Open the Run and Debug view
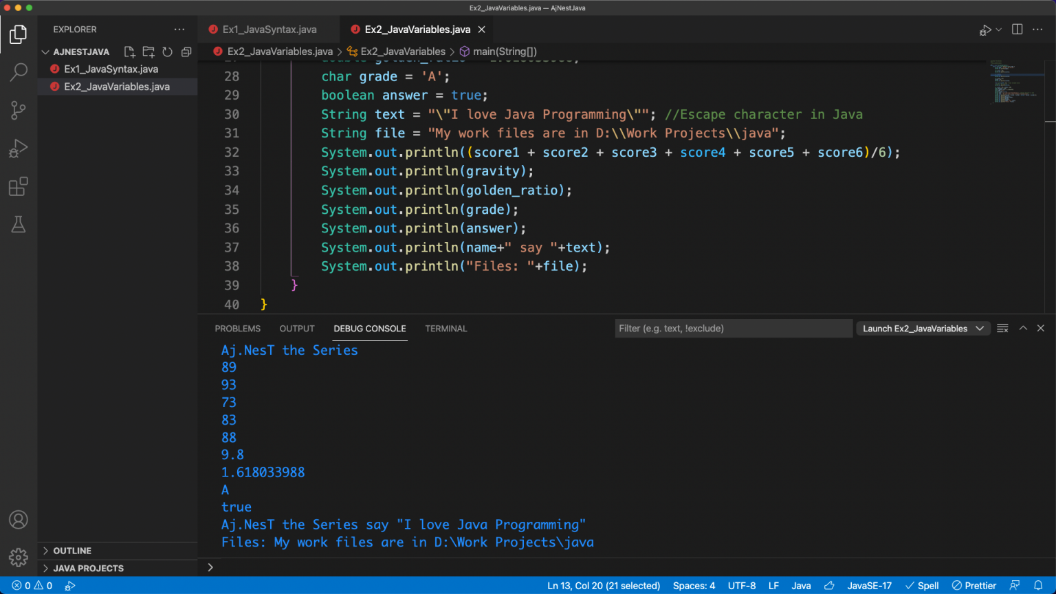 pos(19,148)
